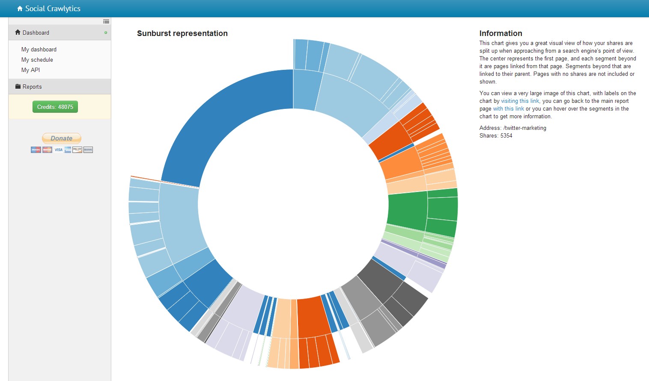This screenshot has width=649, height=381.
Task: Open the "with this link" hyperlink
Action: coord(508,109)
